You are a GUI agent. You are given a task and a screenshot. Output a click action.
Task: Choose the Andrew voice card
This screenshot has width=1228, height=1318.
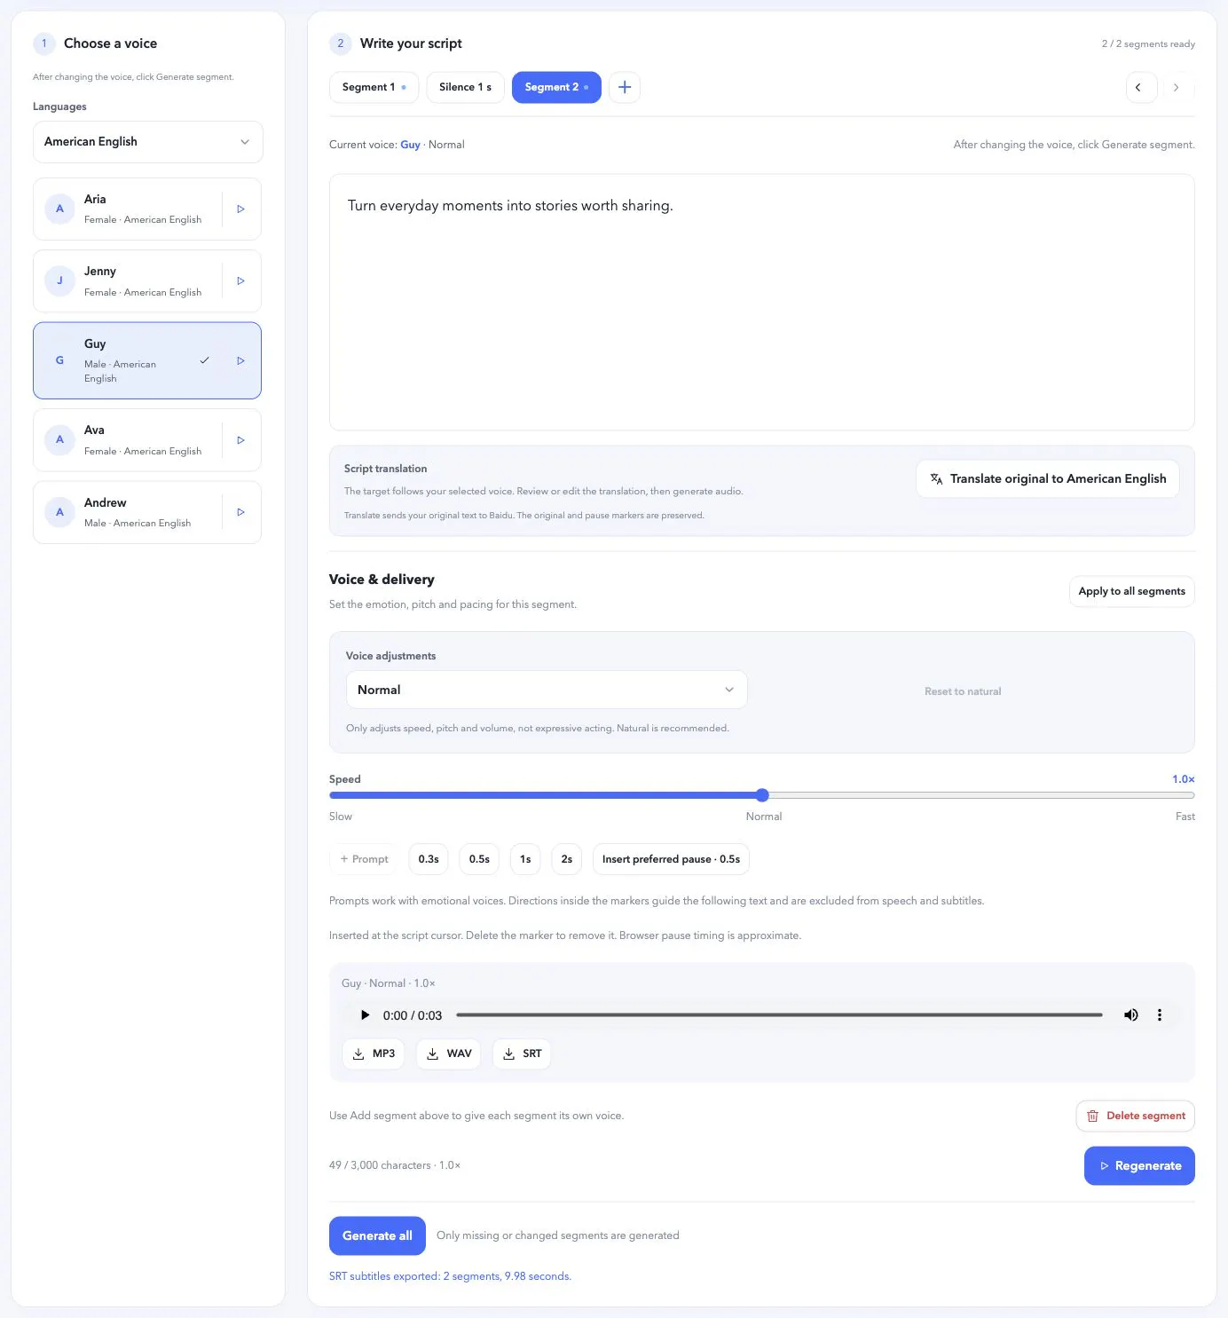[x=147, y=512]
